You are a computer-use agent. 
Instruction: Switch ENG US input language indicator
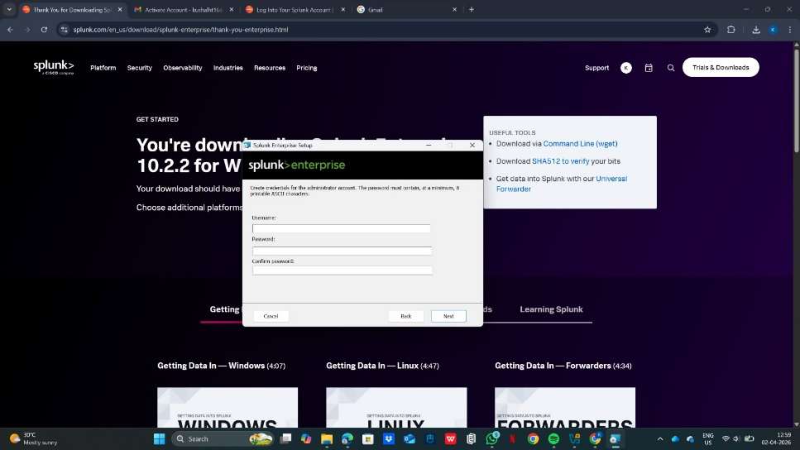[x=707, y=438]
